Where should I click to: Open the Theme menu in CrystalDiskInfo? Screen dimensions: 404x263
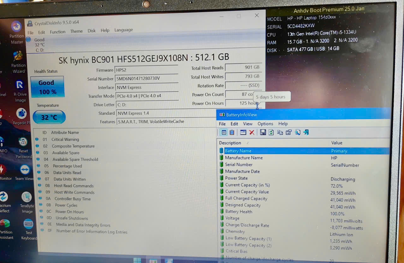pos(76,31)
